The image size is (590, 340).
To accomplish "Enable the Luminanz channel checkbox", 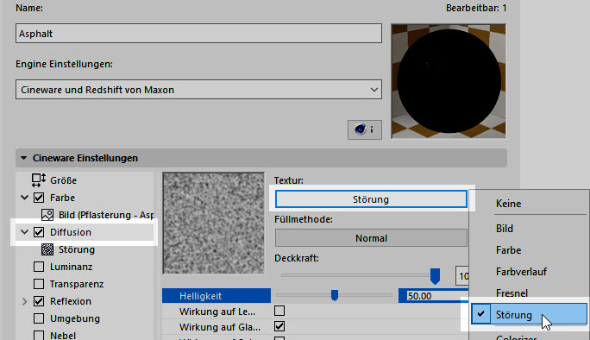I will [39, 267].
